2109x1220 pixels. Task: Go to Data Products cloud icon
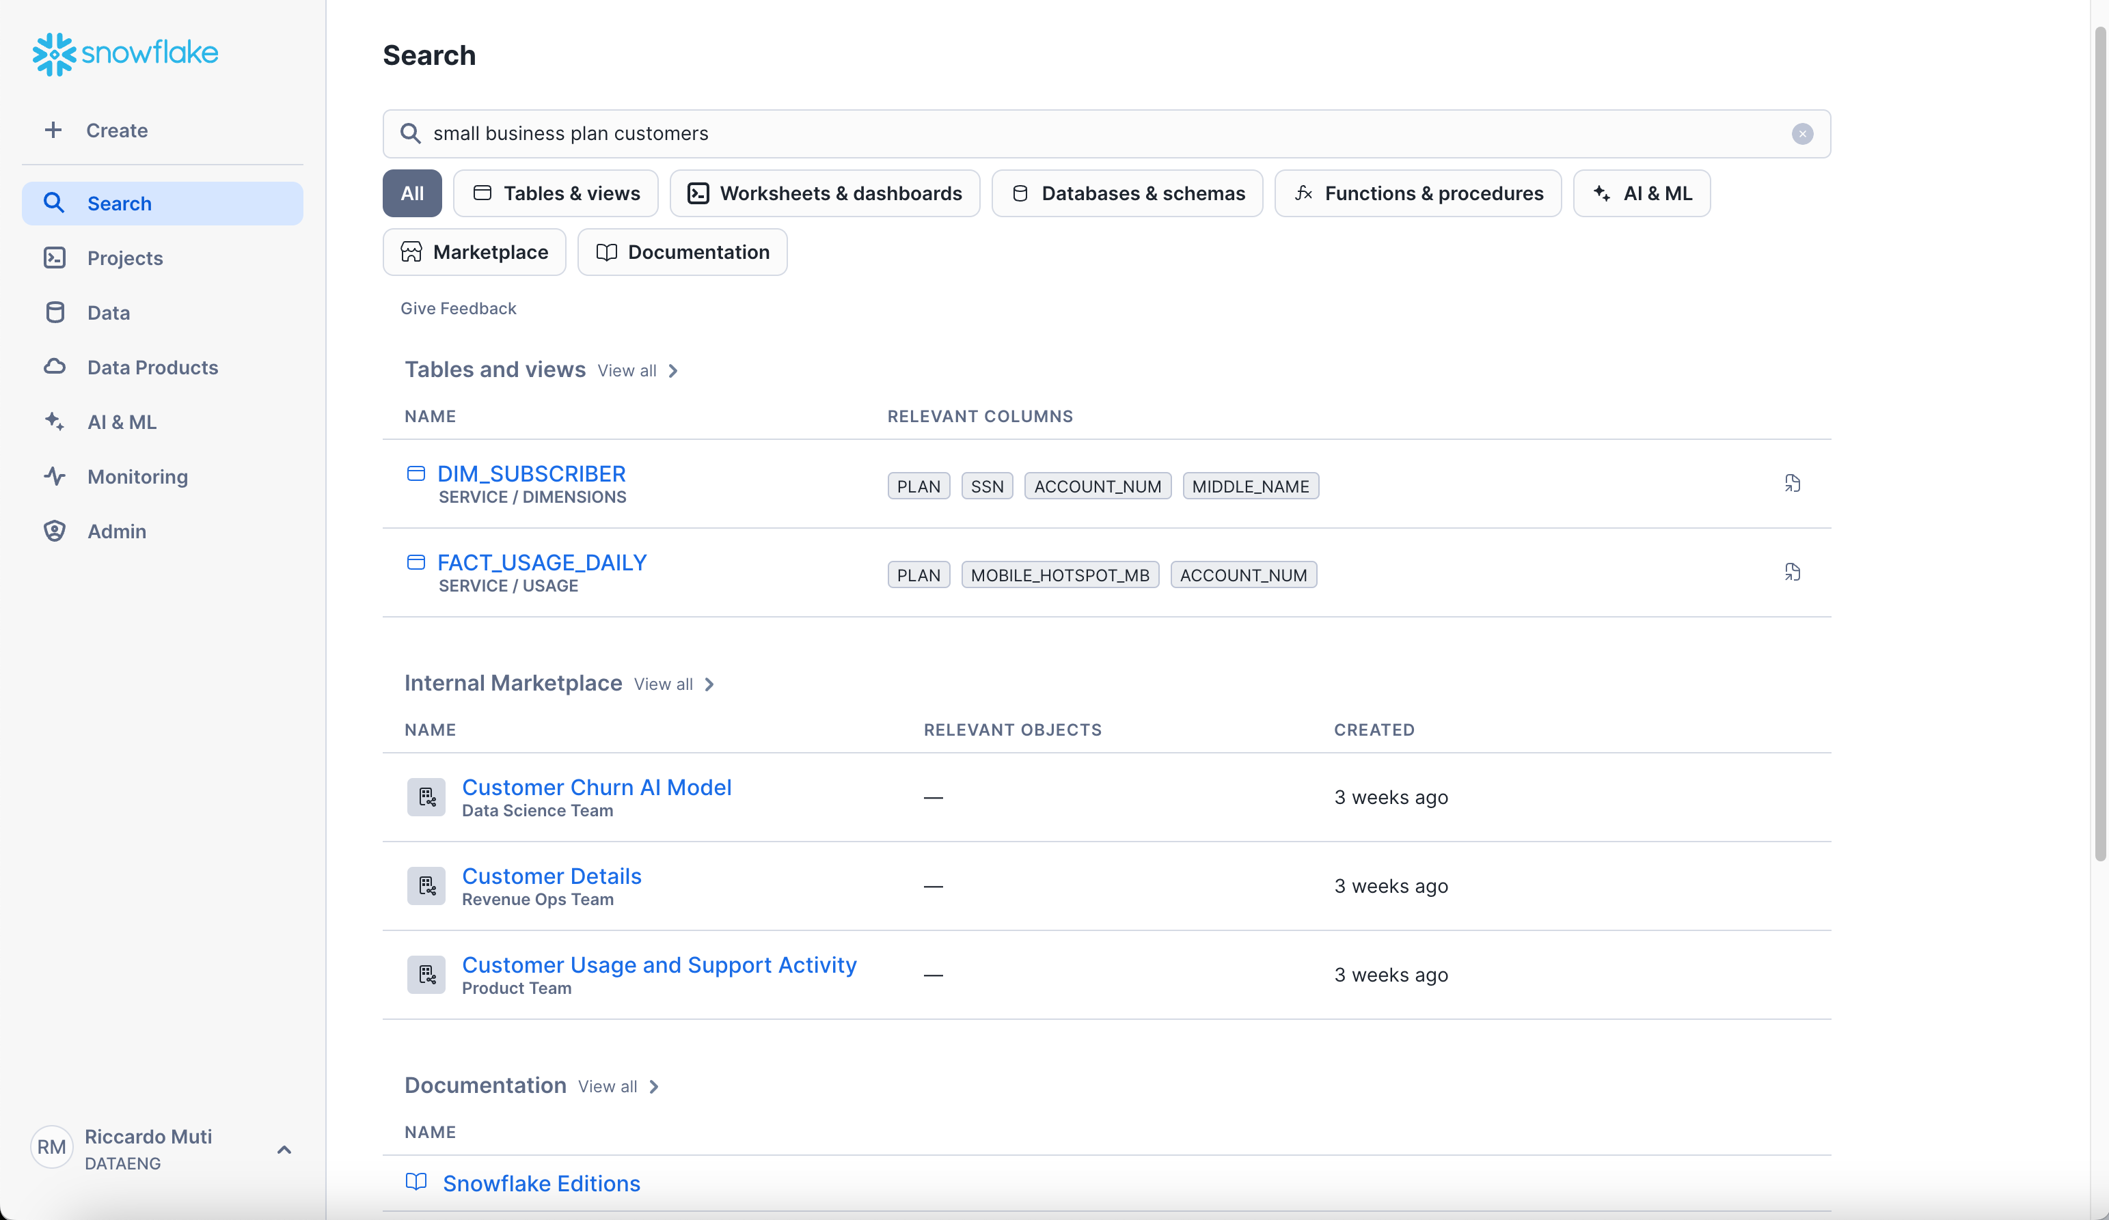click(x=55, y=368)
